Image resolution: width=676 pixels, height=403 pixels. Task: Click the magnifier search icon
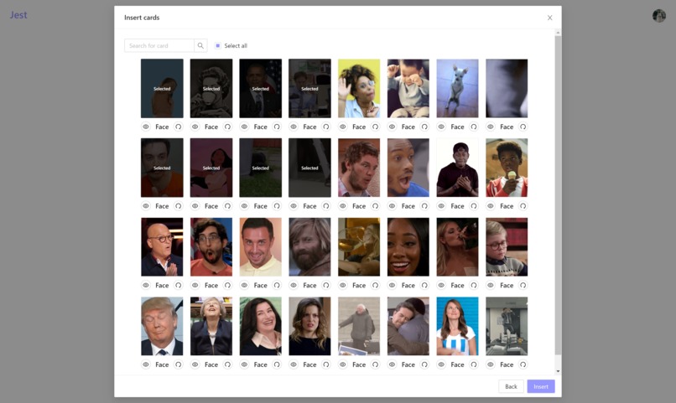(200, 45)
